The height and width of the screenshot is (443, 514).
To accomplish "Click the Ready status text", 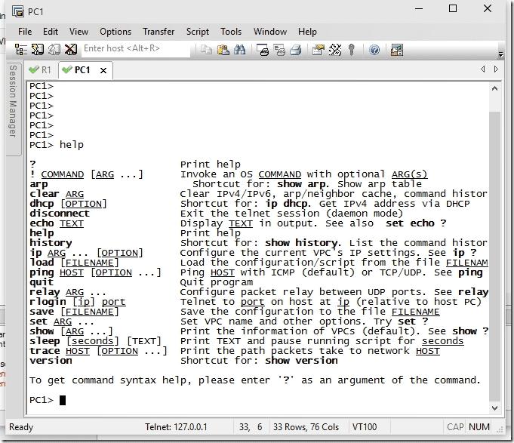I will [21, 427].
